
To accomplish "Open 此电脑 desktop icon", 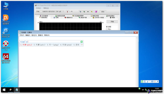I will [x=6, y=6].
